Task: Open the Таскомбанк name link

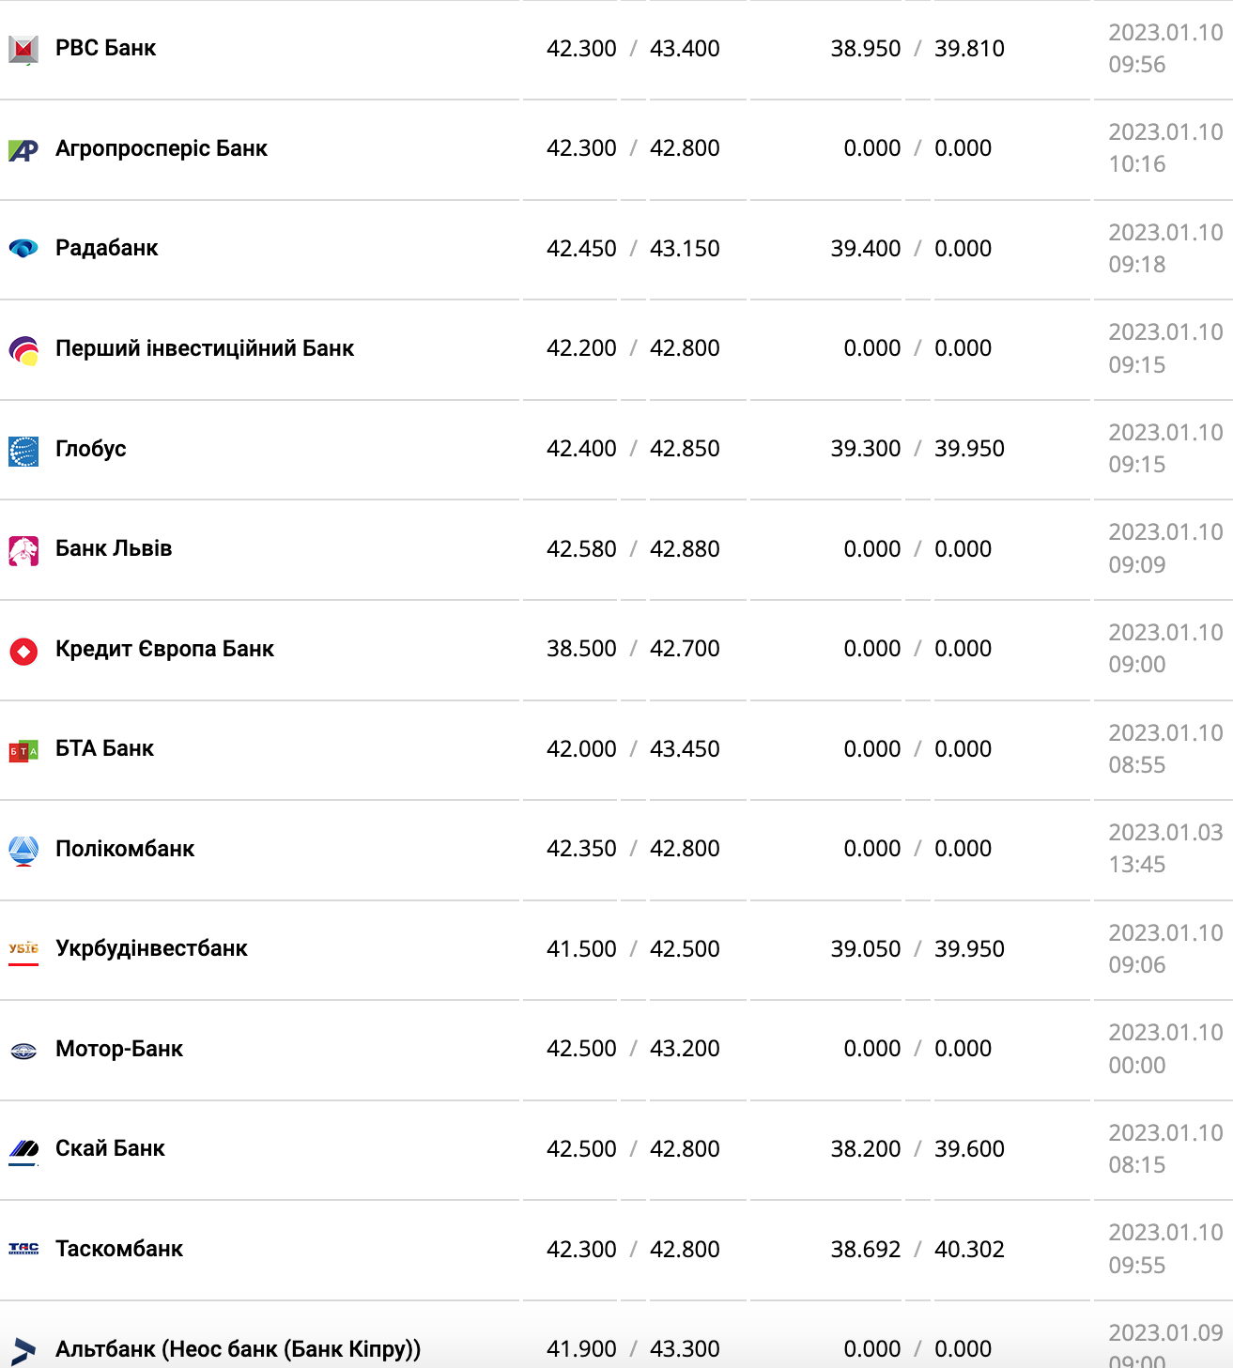Action: (x=119, y=1249)
